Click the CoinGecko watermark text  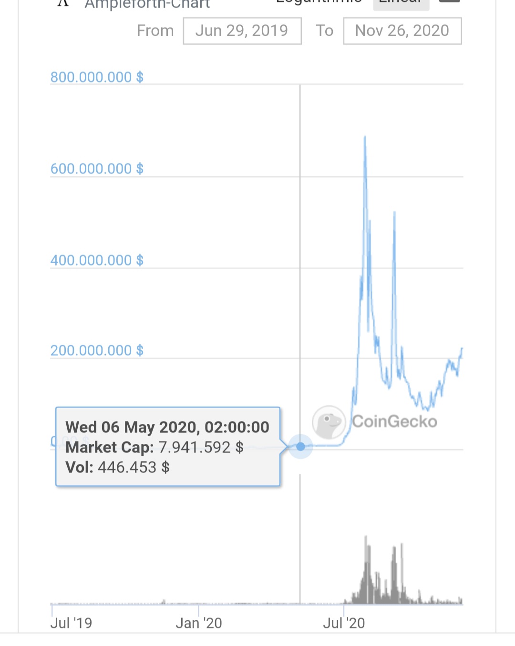tap(394, 421)
